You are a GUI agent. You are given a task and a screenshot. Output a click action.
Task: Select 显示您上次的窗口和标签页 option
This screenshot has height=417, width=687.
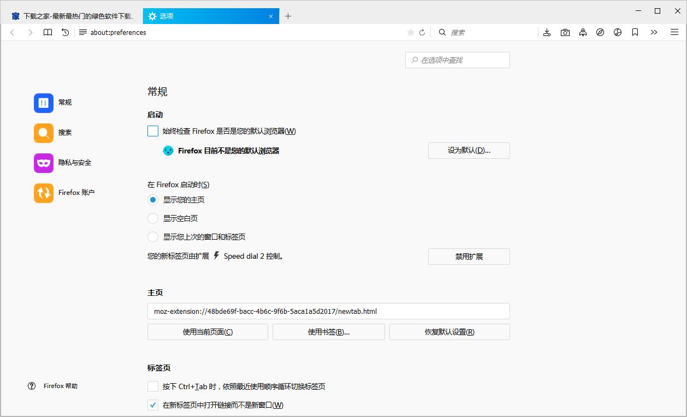point(153,236)
